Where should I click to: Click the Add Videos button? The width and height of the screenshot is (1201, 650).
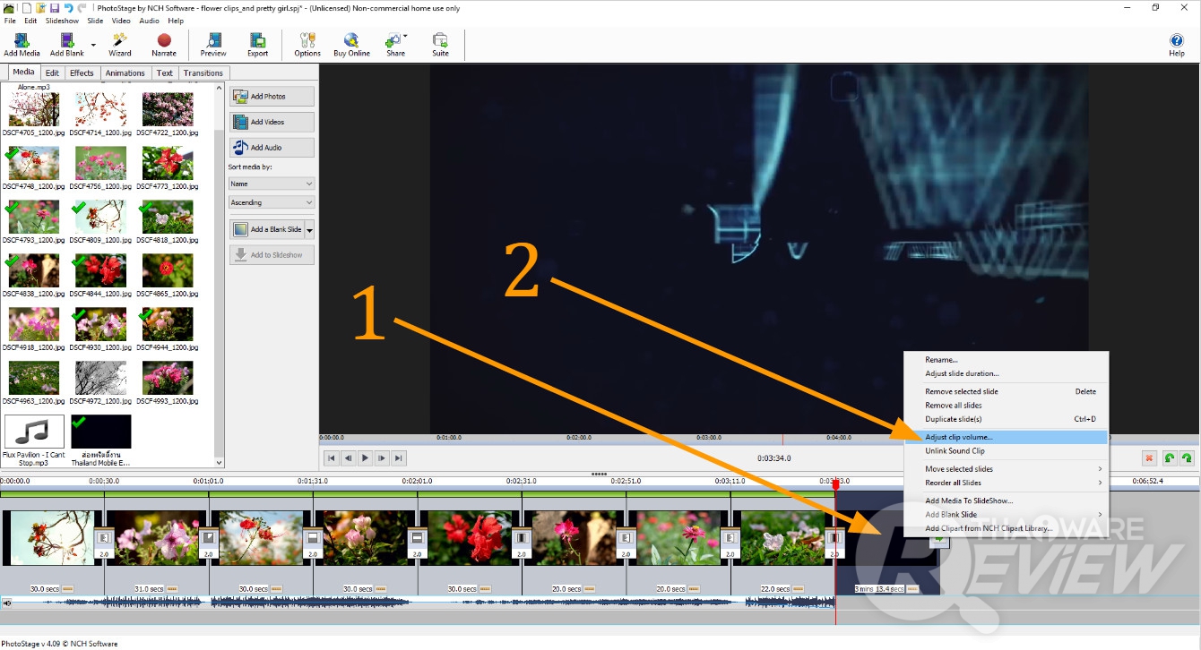click(272, 122)
